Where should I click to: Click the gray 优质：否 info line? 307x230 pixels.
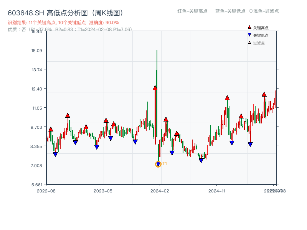70,30
